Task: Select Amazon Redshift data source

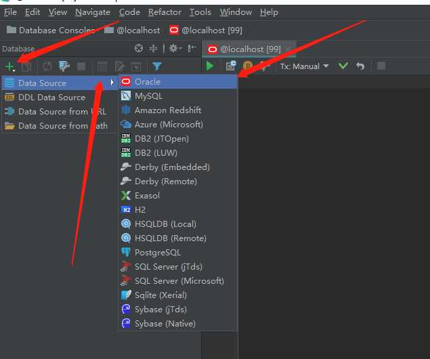Action: point(178,110)
